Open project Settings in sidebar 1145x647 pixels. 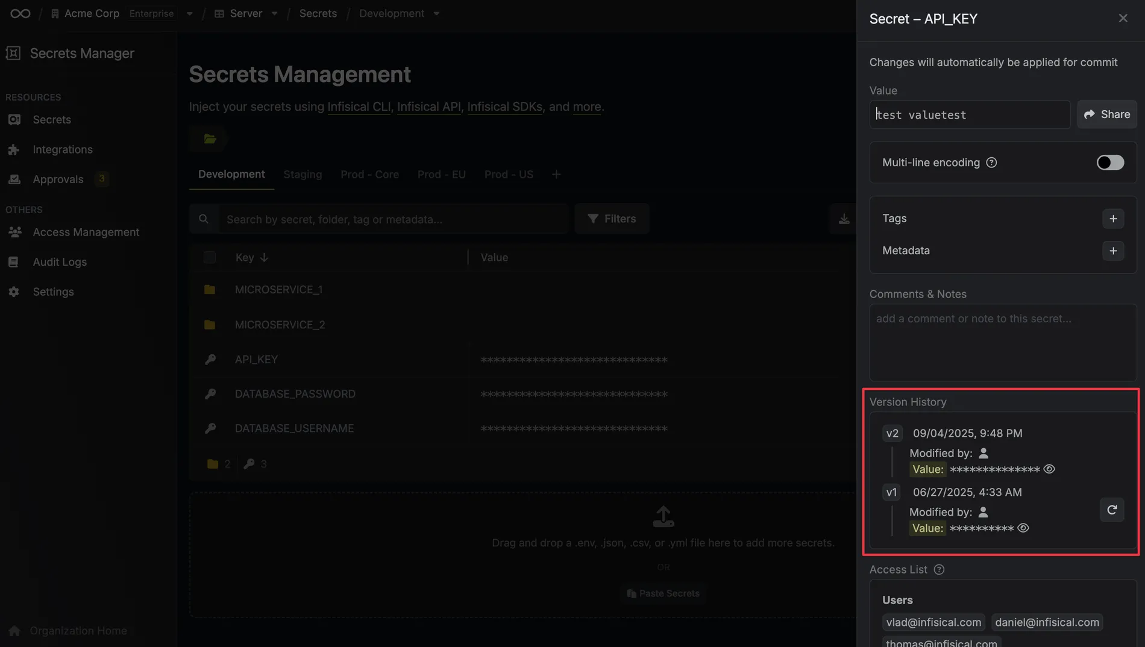[53, 292]
